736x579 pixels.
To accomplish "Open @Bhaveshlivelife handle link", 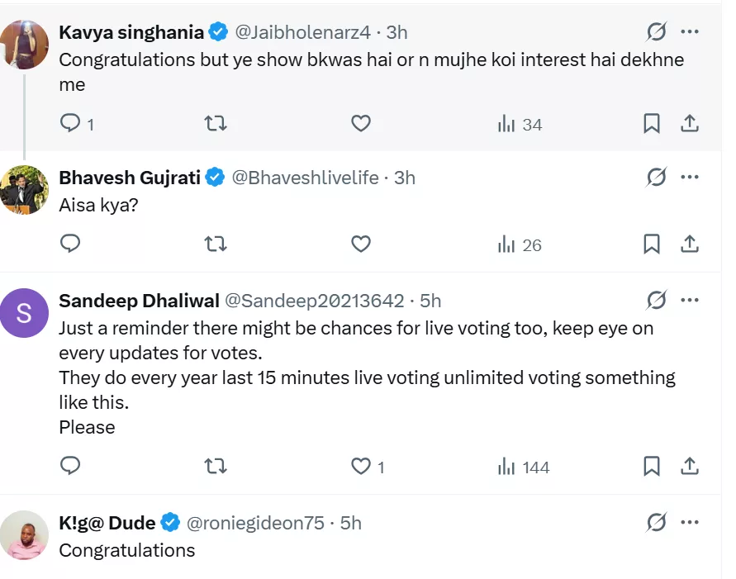I will click(306, 178).
